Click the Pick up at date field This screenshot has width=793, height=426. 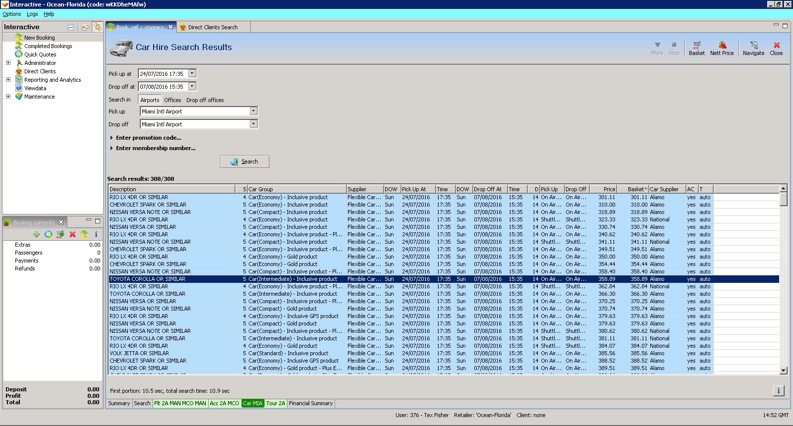[x=163, y=73]
